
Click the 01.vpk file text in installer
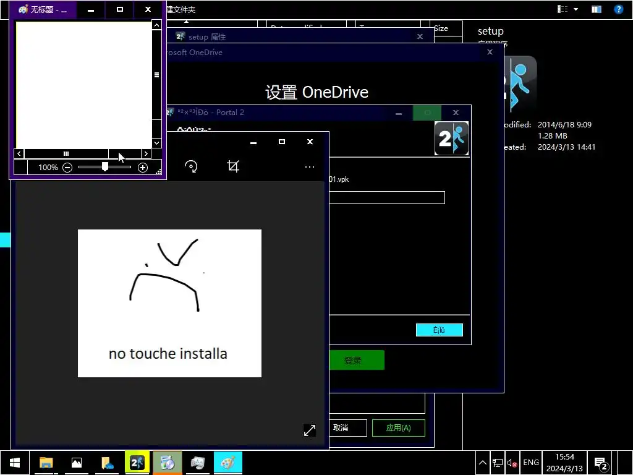coord(339,179)
